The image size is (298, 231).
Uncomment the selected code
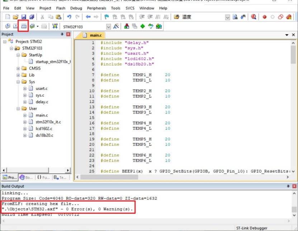166,17
